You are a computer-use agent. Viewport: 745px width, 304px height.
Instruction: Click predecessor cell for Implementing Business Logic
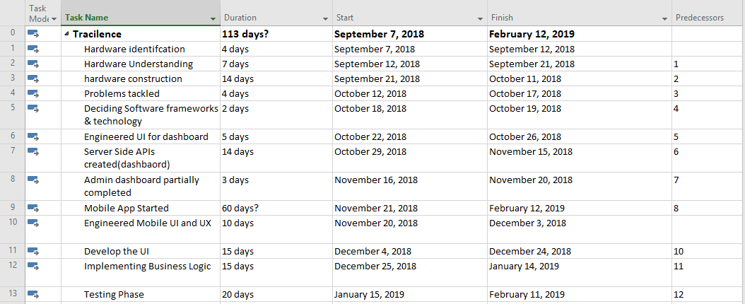707,266
